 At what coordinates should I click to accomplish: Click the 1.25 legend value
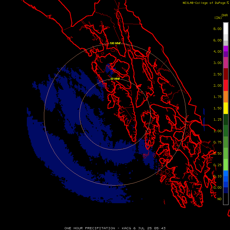(217, 120)
